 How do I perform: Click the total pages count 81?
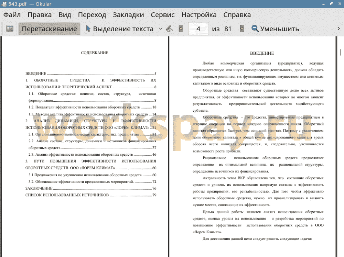(228, 29)
